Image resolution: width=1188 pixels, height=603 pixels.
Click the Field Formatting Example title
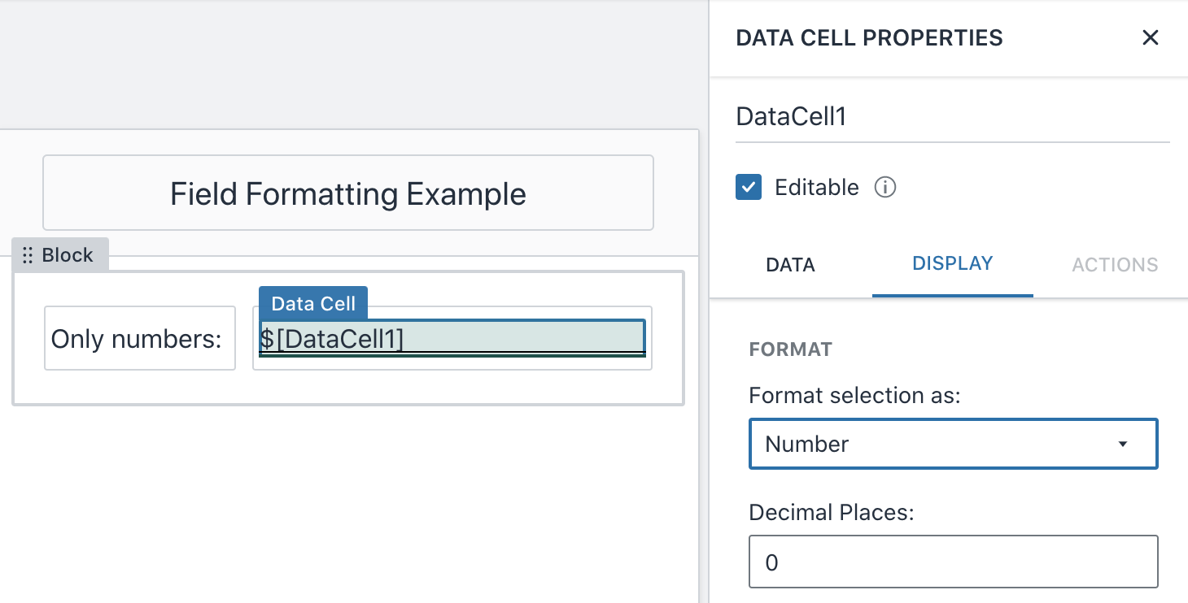pos(347,193)
